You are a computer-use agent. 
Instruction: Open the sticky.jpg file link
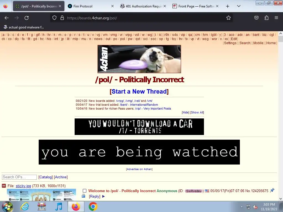click(23, 186)
